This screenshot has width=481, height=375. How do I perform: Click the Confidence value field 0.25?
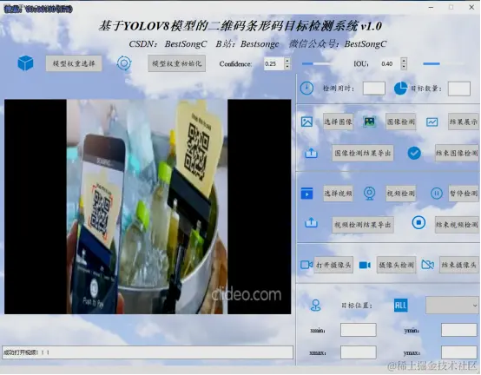(x=274, y=63)
